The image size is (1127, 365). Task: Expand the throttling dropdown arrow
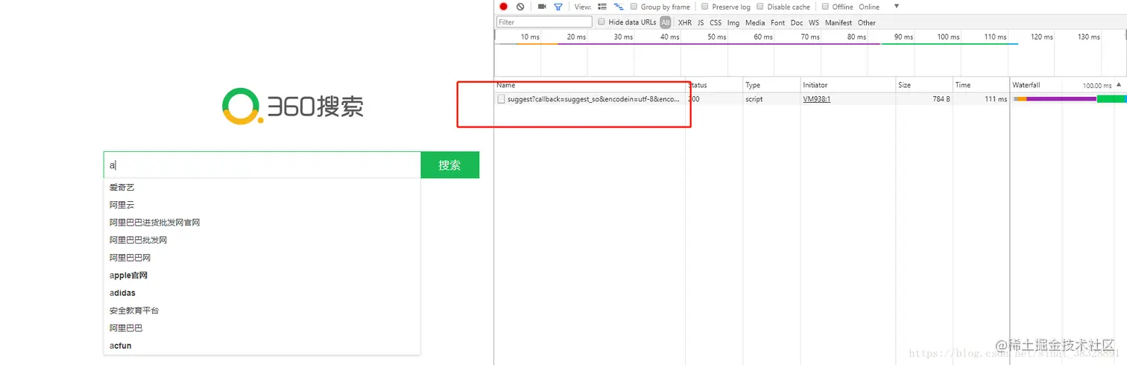coord(897,7)
